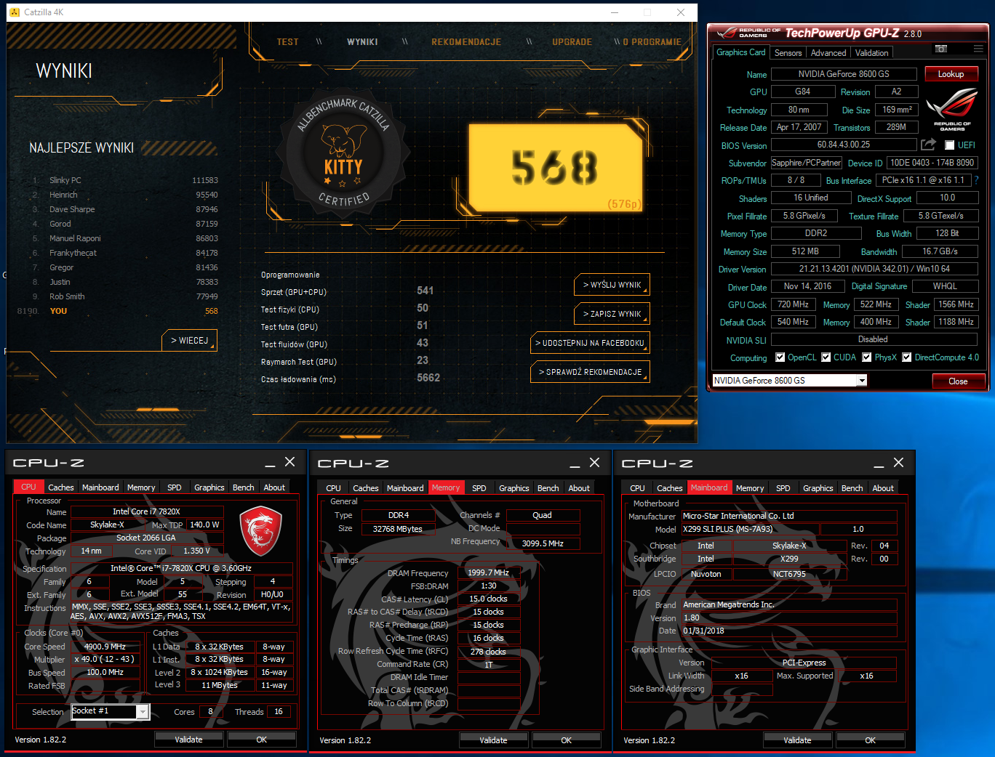This screenshot has height=757, width=995.
Task: Click the MSI dragon shield logo in CPU-Z
Action: [260, 531]
